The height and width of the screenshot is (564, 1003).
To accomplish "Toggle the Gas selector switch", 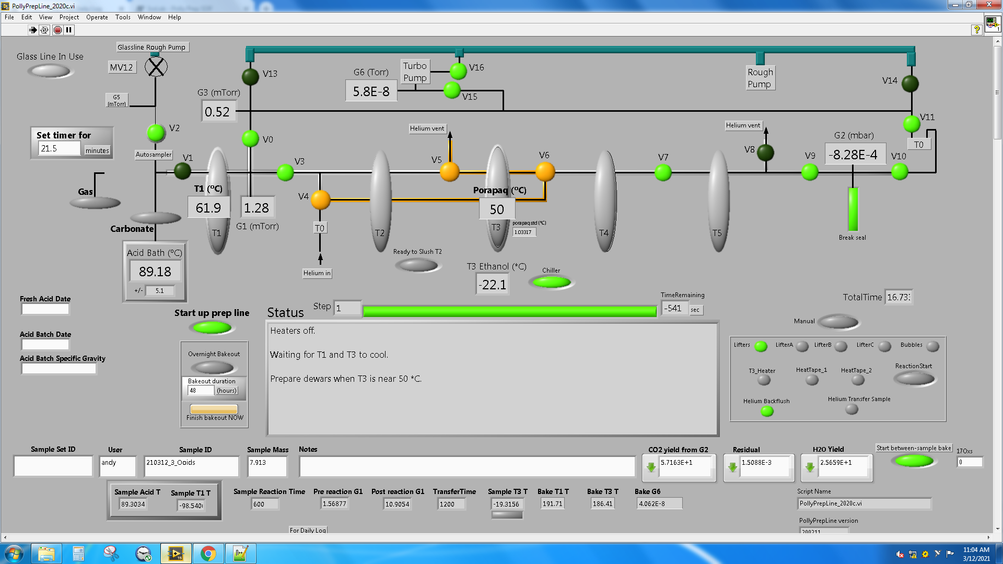I will click(x=95, y=203).
